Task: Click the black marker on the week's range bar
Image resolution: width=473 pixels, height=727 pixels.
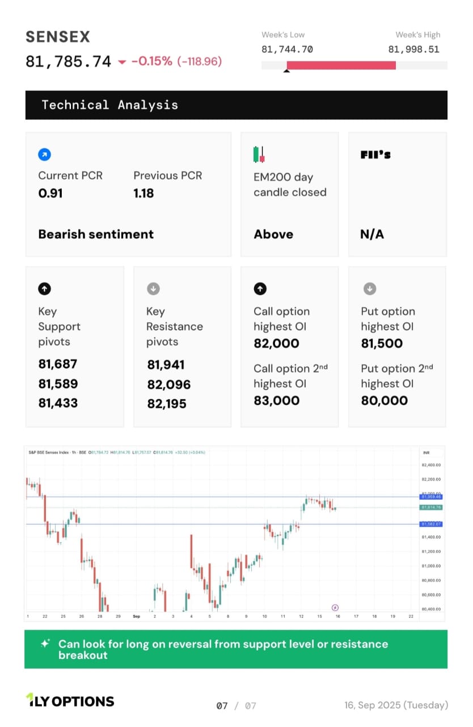Action: [287, 70]
